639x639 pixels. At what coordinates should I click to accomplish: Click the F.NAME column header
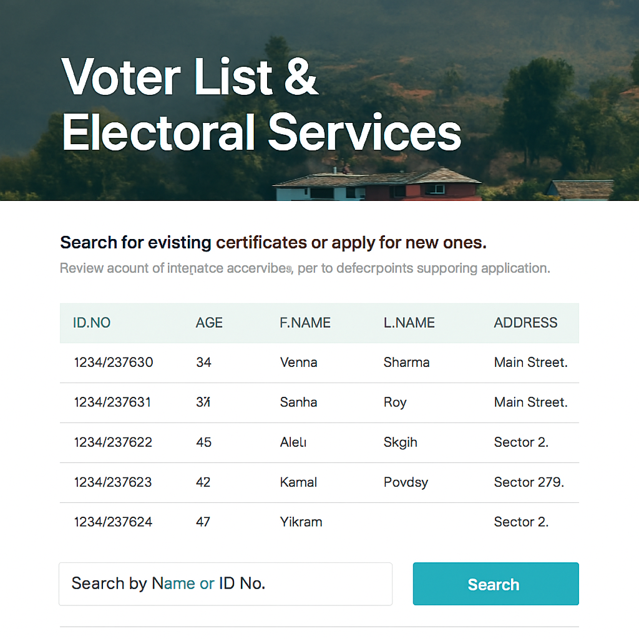tap(305, 323)
